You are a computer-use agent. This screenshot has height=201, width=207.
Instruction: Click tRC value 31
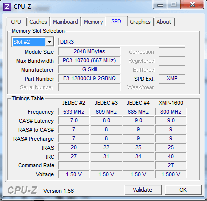pos(106,156)
